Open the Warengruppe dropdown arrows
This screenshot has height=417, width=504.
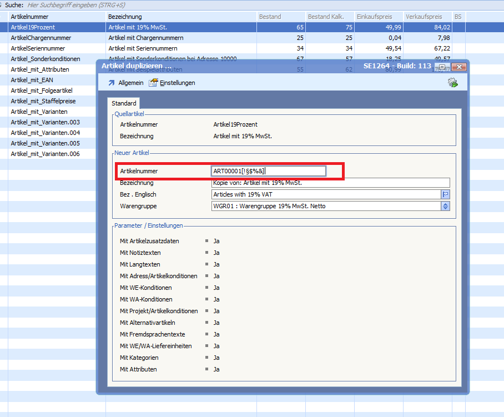pos(445,206)
